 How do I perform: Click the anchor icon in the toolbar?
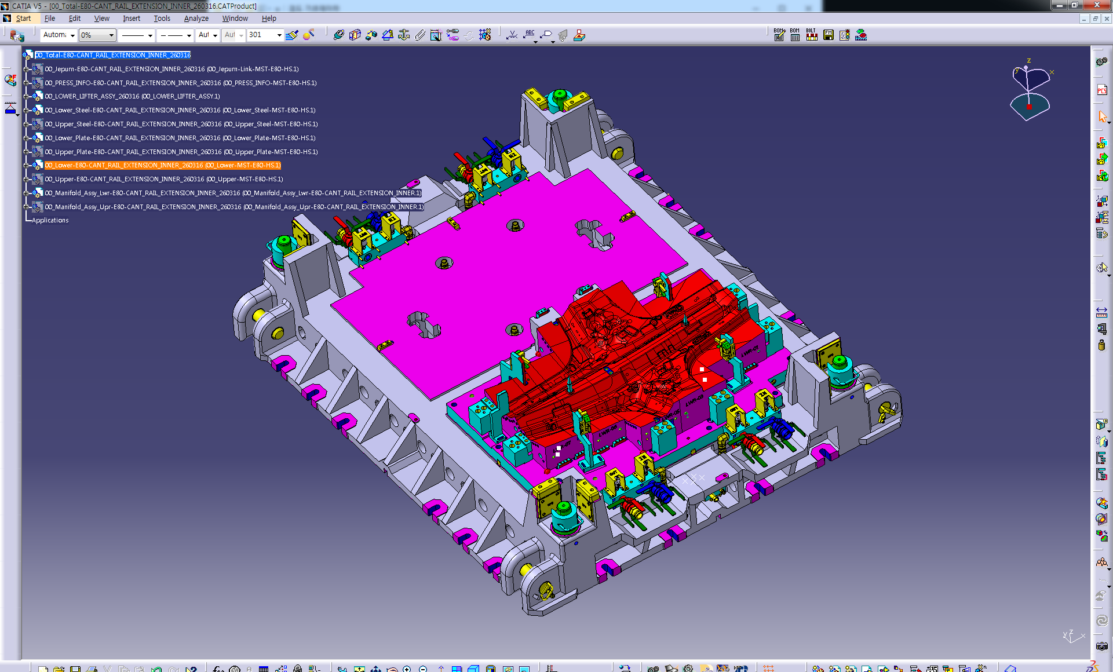[x=404, y=35]
